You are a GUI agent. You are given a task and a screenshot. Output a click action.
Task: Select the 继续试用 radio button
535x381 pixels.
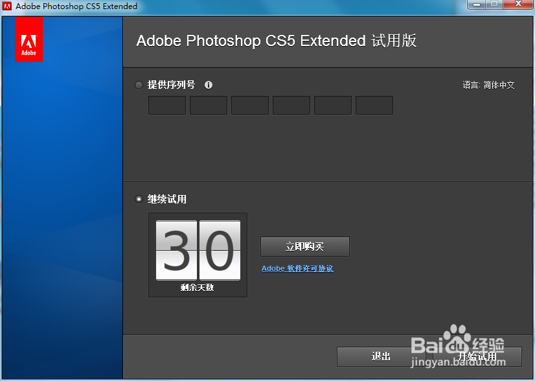coord(139,199)
